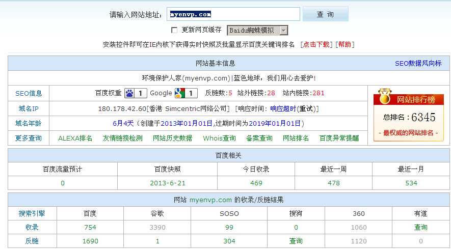Click 360 反链 value 1120
Image resolution: width=451 pixels, height=249 pixels.
point(359,241)
